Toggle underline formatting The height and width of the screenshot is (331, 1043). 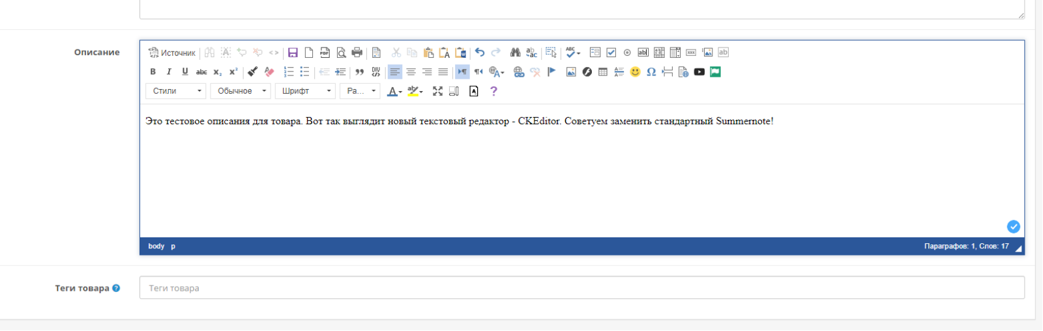(185, 72)
